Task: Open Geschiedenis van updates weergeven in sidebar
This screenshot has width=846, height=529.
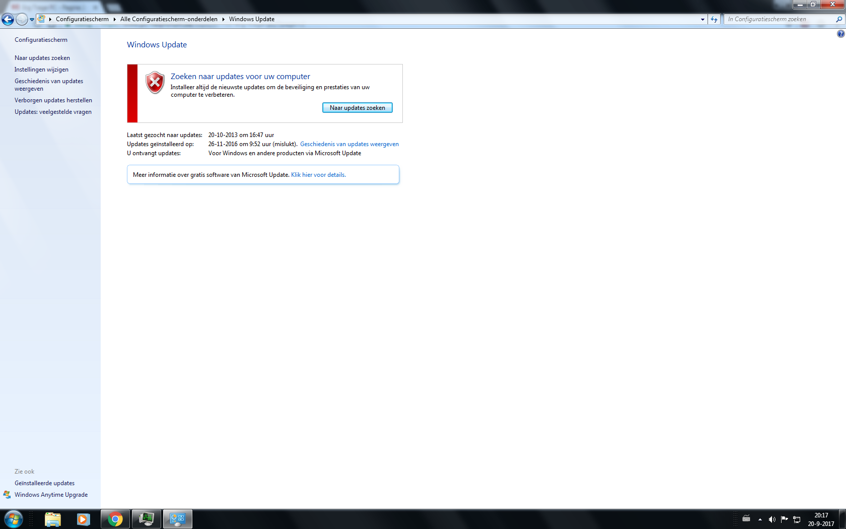Action: pos(49,85)
